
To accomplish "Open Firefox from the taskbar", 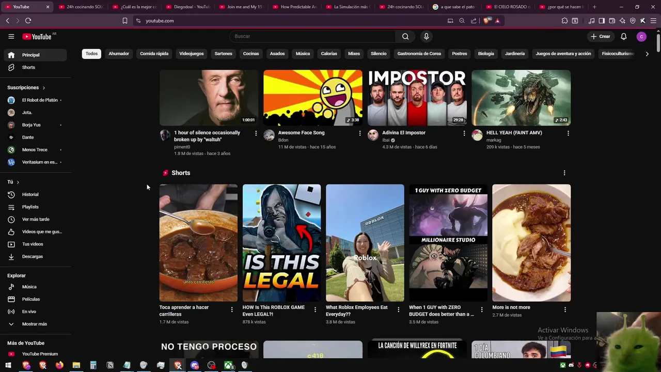I will [59, 365].
